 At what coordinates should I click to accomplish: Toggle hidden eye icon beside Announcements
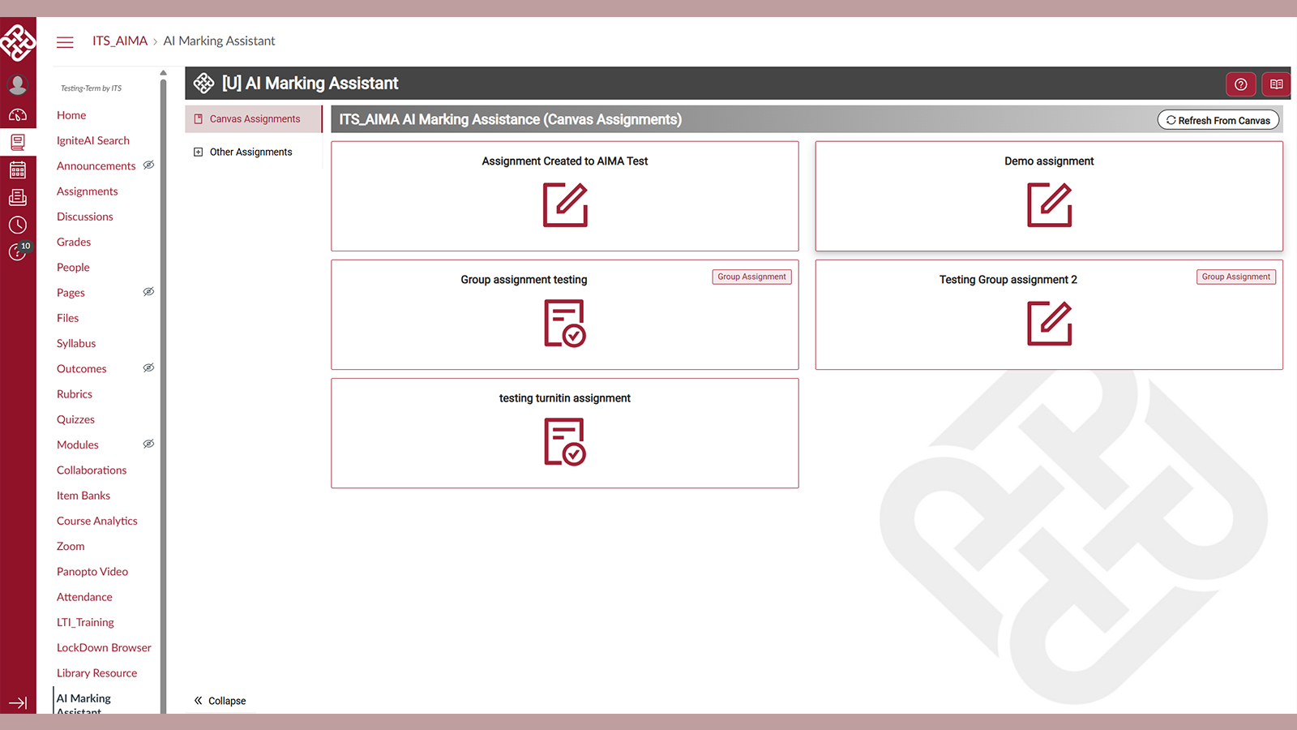click(x=148, y=165)
